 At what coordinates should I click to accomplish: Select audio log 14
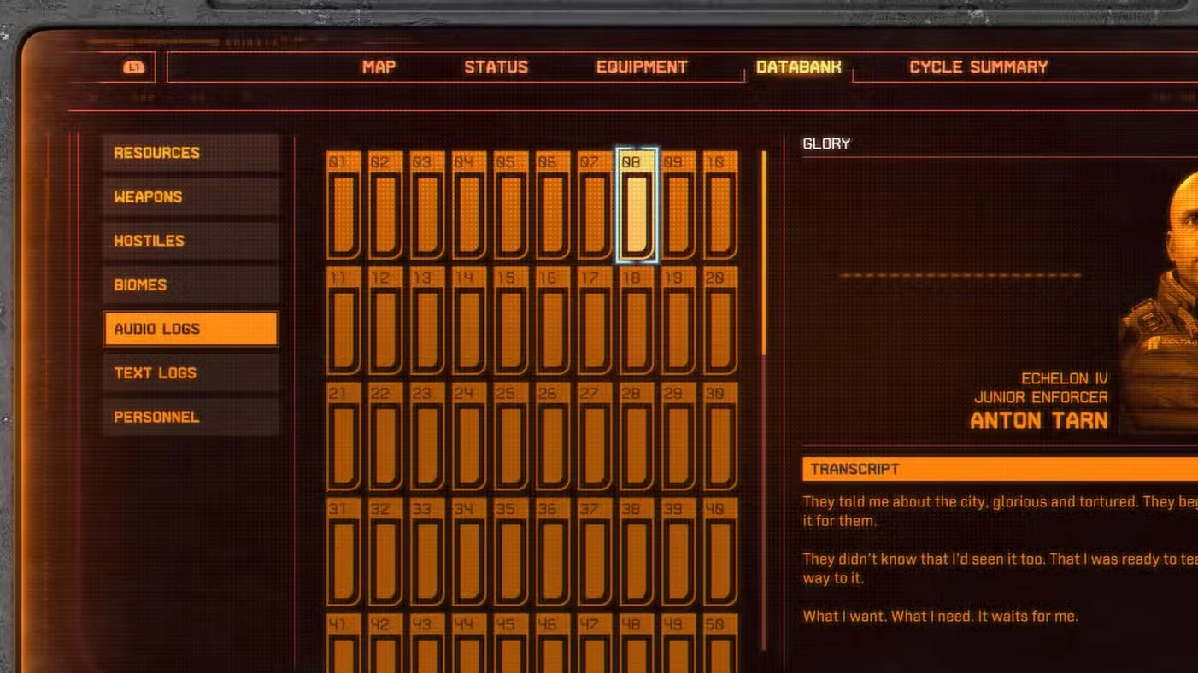469,321
